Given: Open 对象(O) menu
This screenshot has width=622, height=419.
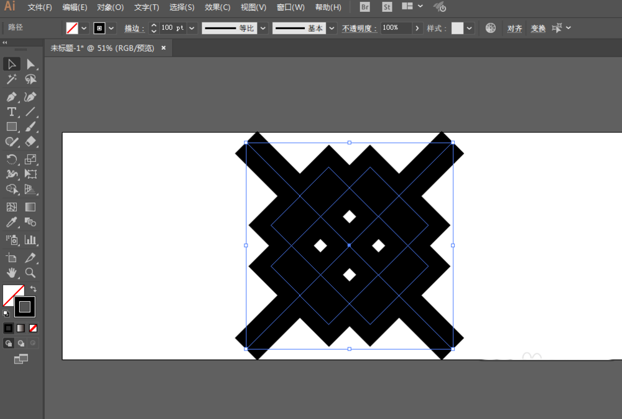Looking at the screenshot, I should click(110, 7).
